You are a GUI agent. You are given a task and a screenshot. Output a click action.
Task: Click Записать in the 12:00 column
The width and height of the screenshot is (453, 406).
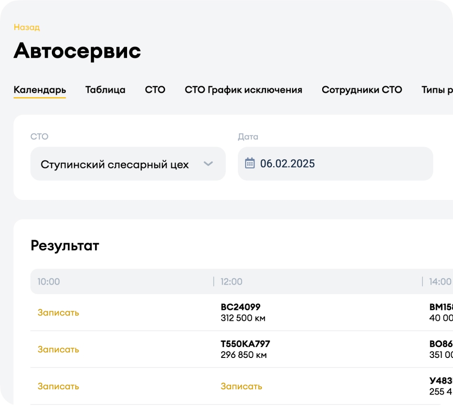241,386
